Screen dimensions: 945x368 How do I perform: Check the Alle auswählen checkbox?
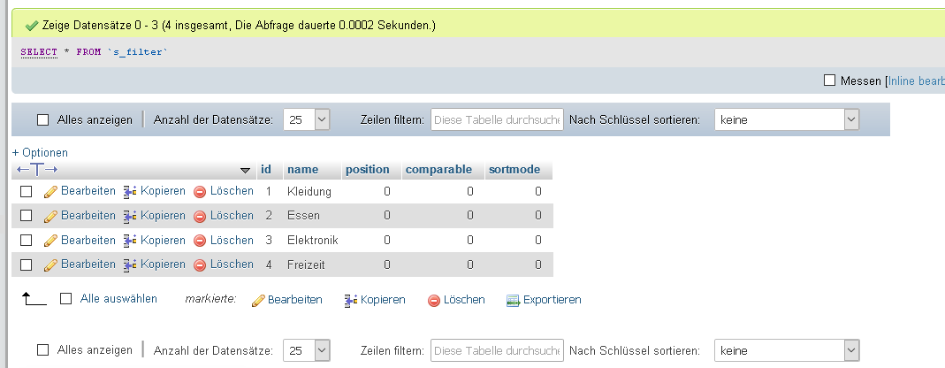pos(66,299)
